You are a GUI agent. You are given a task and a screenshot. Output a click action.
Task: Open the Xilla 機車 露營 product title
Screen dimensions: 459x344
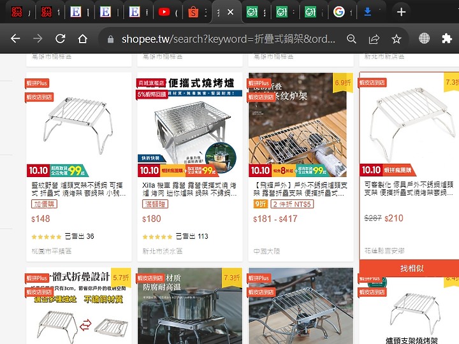click(189, 189)
